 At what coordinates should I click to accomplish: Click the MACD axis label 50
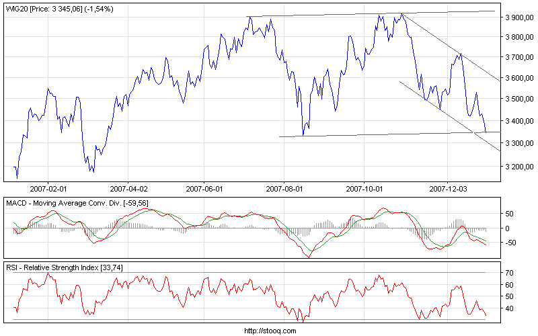pos(510,214)
